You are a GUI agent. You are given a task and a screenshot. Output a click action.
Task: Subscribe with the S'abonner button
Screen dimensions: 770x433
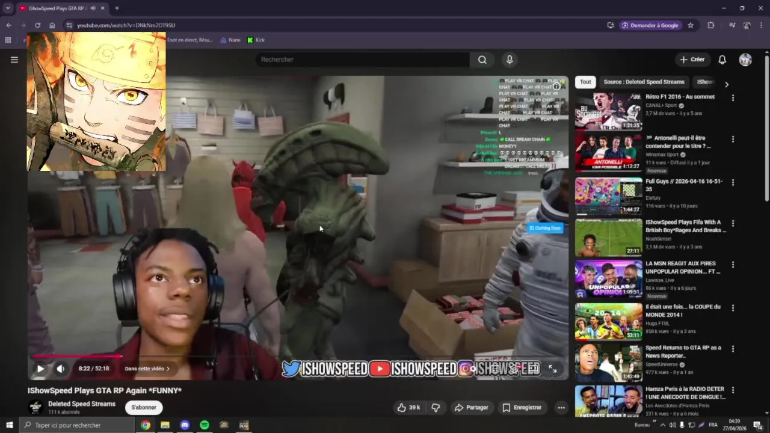tap(144, 407)
